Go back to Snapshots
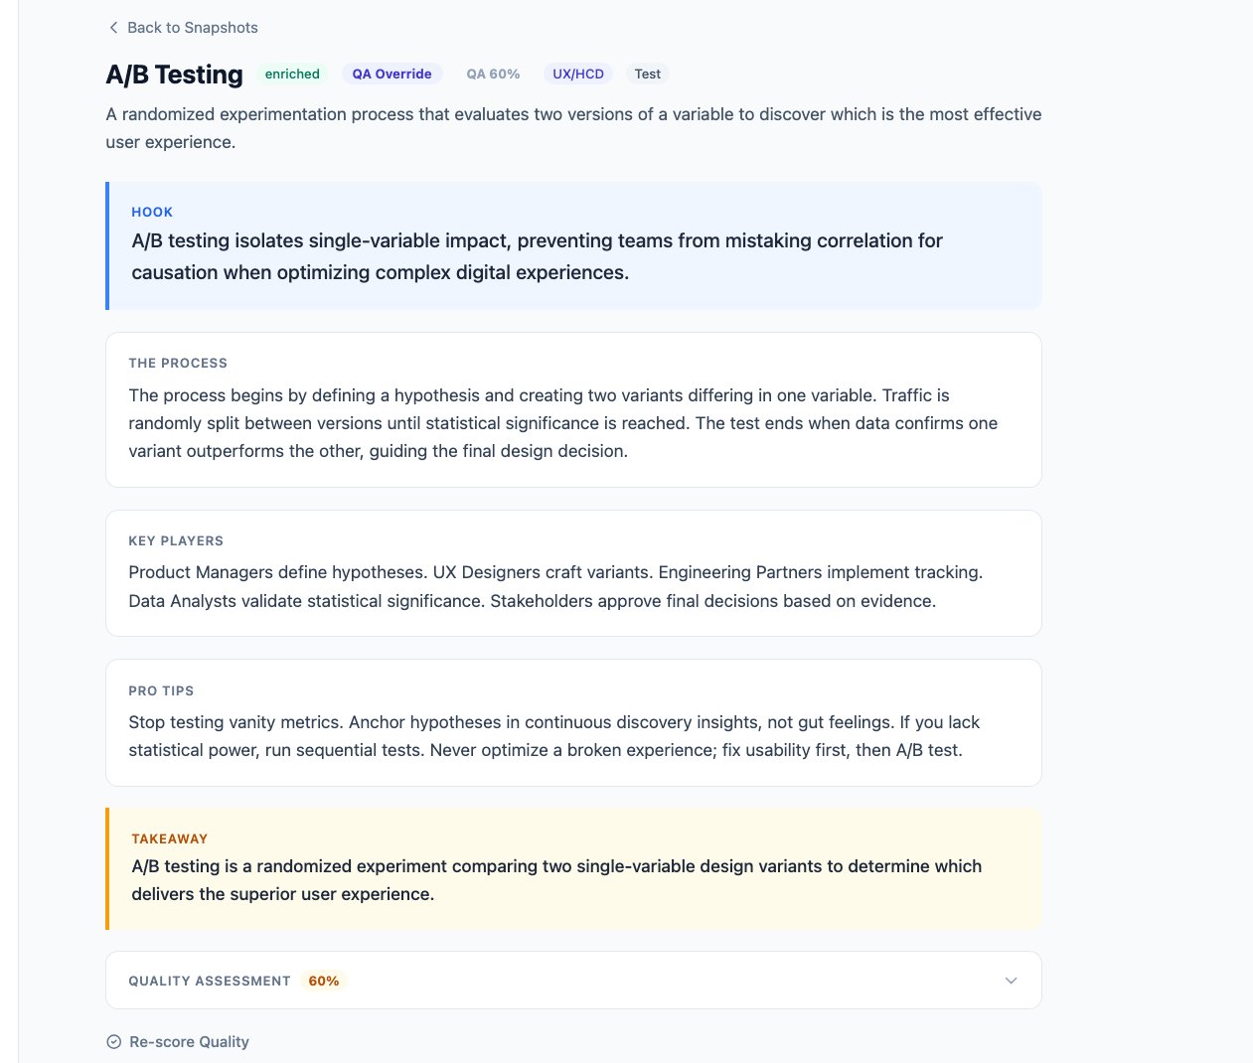This screenshot has height=1063, width=1253. pyautogui.click(x=183, y=28)
